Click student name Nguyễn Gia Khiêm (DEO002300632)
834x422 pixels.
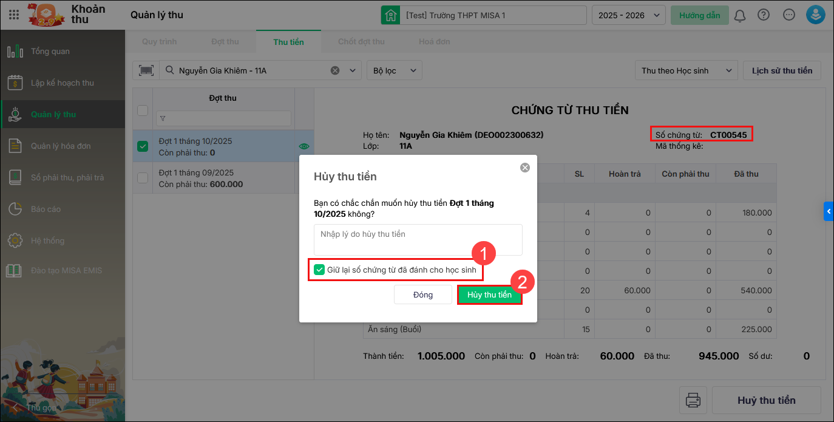(472, 135)
